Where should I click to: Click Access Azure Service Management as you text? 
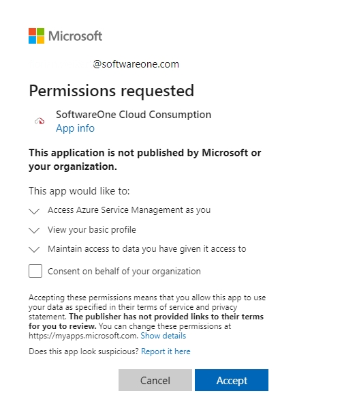[x=129, y=210]
